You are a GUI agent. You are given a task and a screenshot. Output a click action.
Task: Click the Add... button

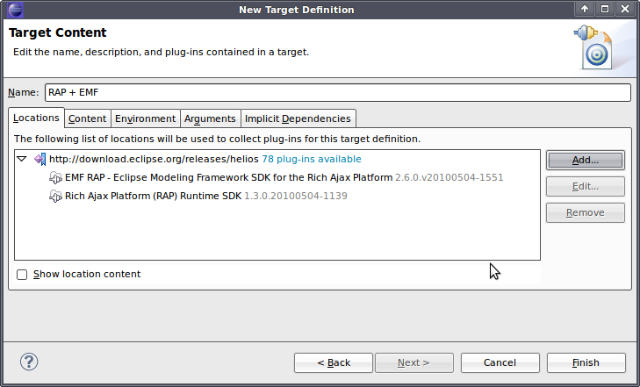tap(586, 161)
